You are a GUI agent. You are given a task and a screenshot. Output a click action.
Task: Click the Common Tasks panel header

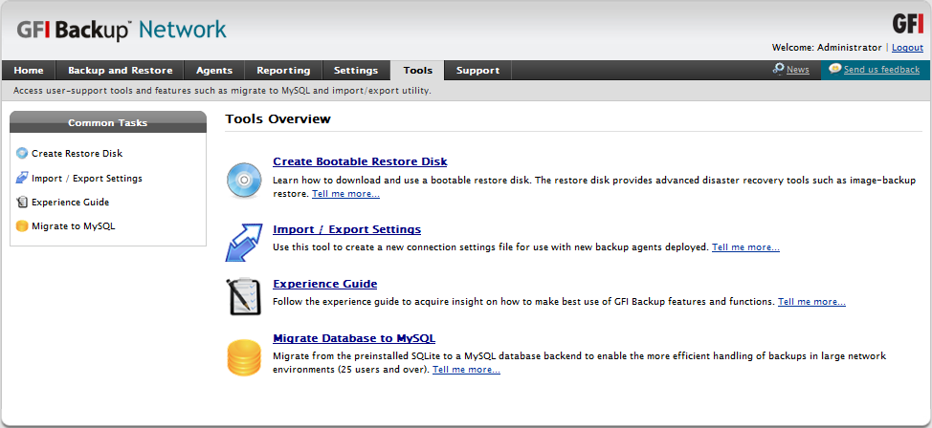pyautogui.click(x=108, y=122)
